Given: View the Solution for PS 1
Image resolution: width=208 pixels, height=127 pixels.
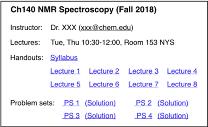Looking at the screenshot, I should coord(100,103).
